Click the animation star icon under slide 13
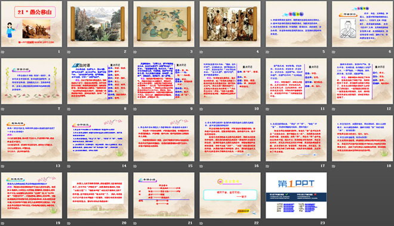Screen dimensions: 394x226 point(3,166)
